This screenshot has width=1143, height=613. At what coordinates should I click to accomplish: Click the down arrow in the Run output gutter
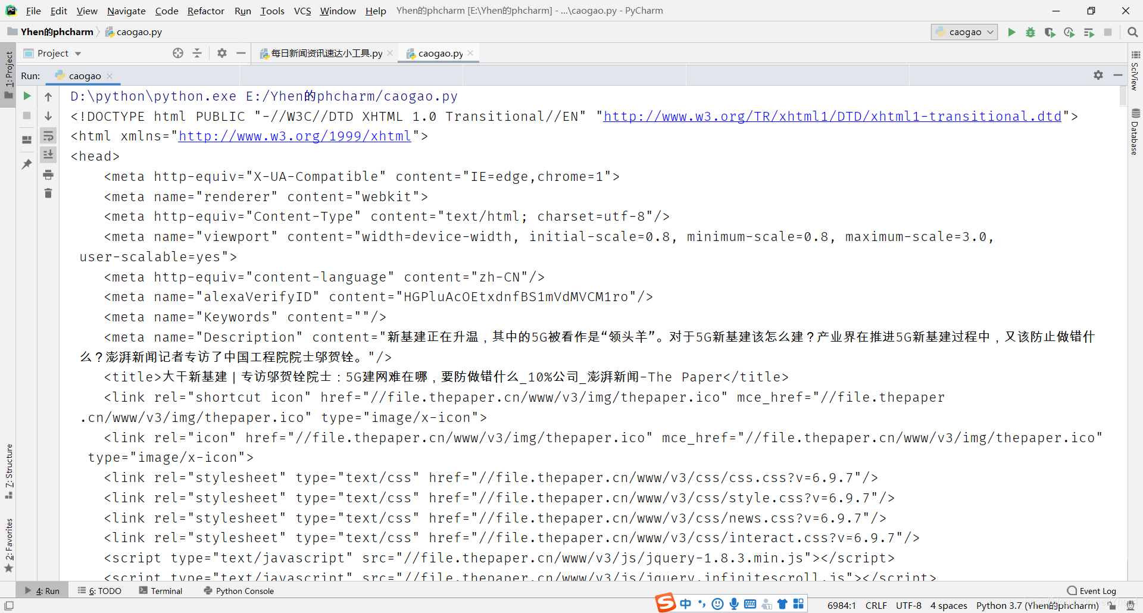(48, 116)
